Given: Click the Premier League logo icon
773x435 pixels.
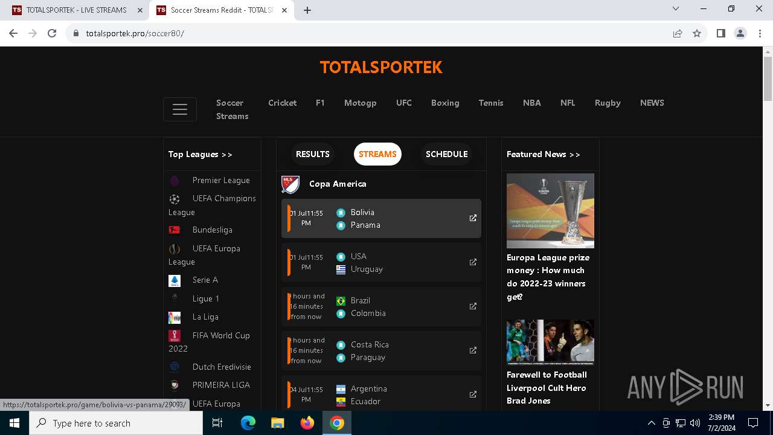Looking at the screenshot, I should [175, 181].
